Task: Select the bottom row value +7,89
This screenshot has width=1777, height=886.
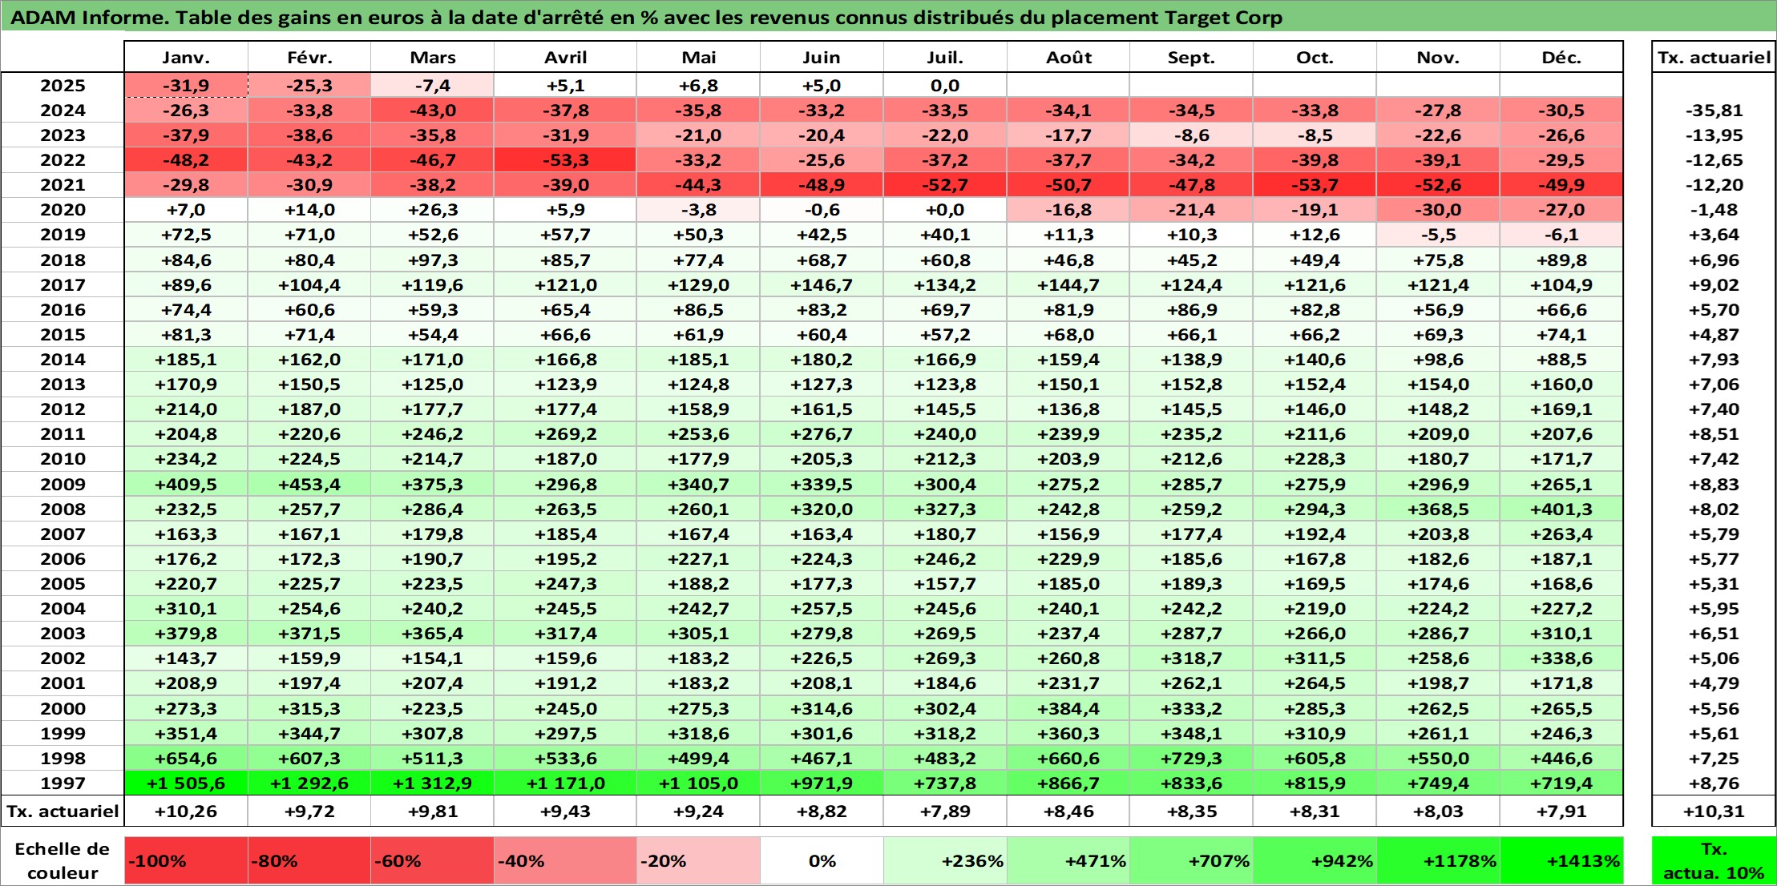Action: [x=945, y=811]
